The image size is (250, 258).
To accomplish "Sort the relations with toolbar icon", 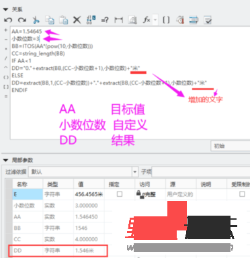I will [x=194, y=20].
